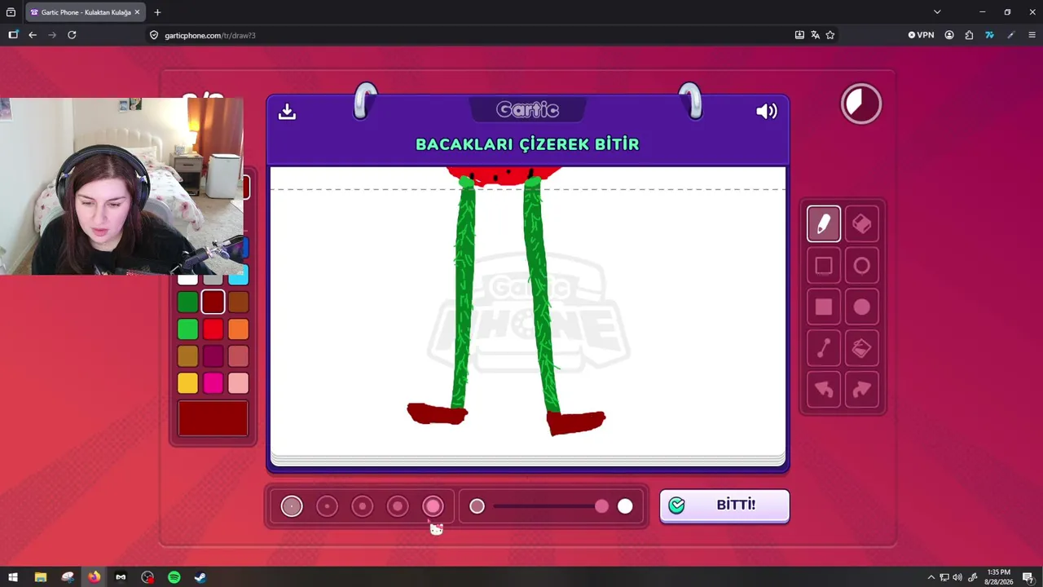This screenshot has width=1043, height=587.
Task: Open the large current color picker box
Action: [x=213, y=418]
